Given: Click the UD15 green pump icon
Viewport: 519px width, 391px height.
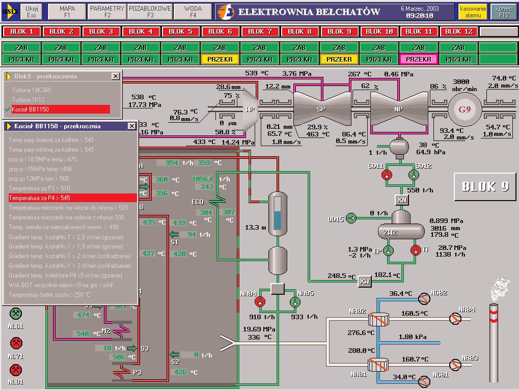Looking at the screenshot, I should 351,218.
